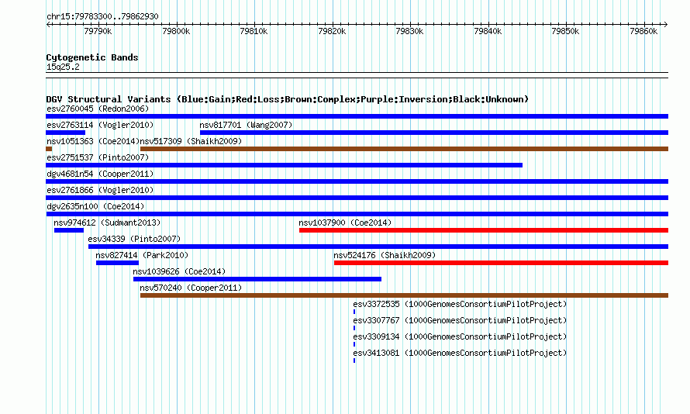This screenshot has width=690, height=414.
Task: Click the esv2751537 blue variant bar
Action: pos(285,165)
